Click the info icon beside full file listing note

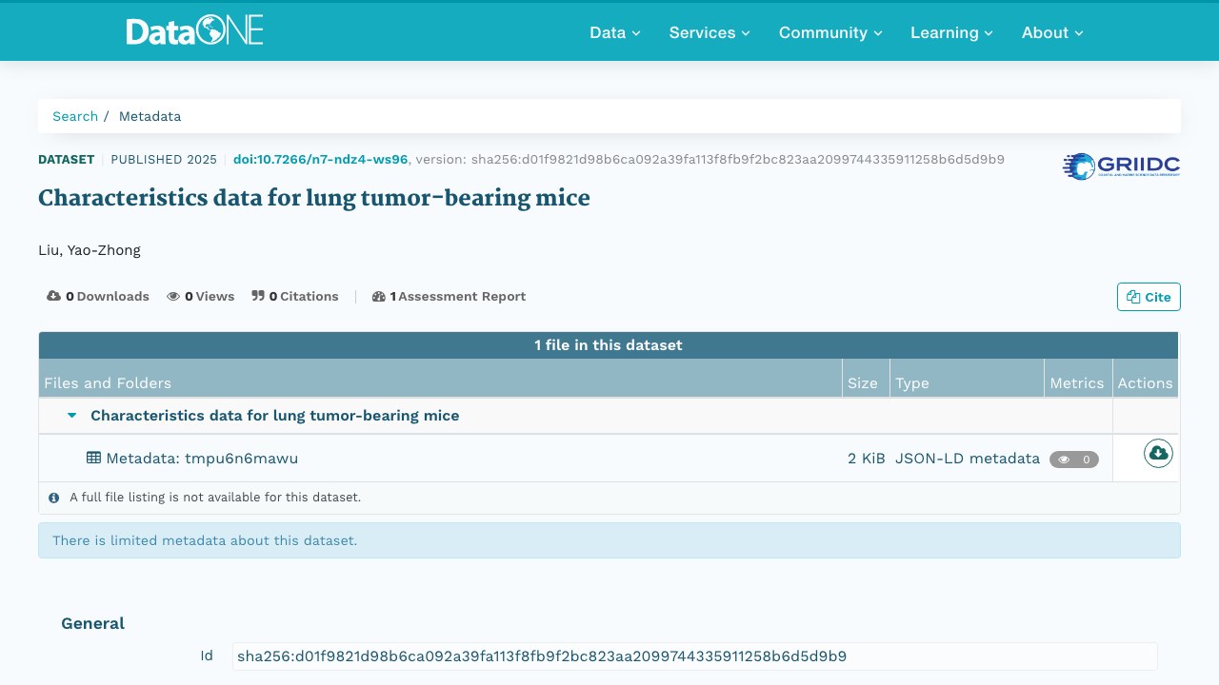pos(54,498)
